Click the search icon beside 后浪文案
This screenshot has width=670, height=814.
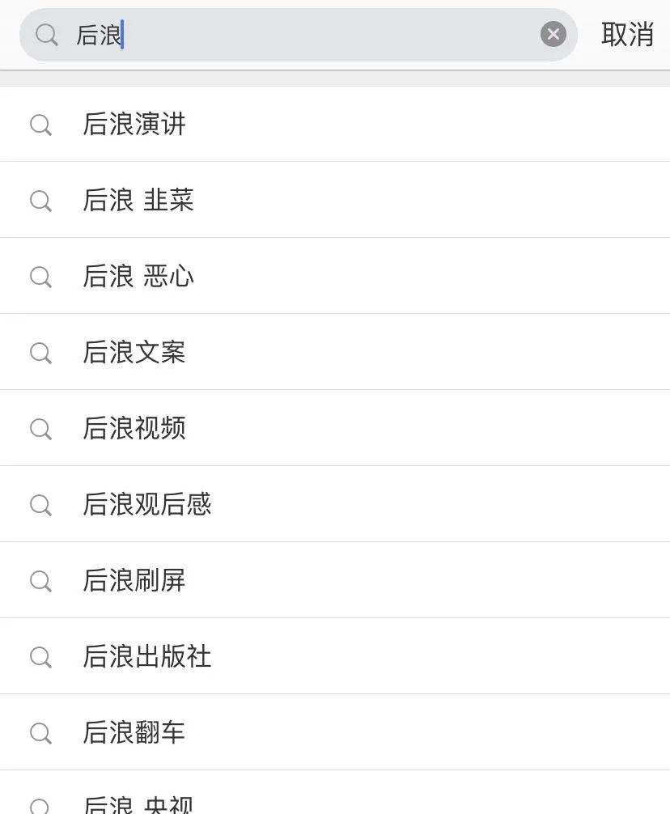(x=40, y=353)
